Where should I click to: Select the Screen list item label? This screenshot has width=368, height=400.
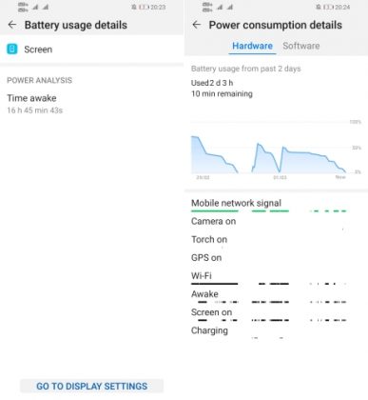[38, 50]
